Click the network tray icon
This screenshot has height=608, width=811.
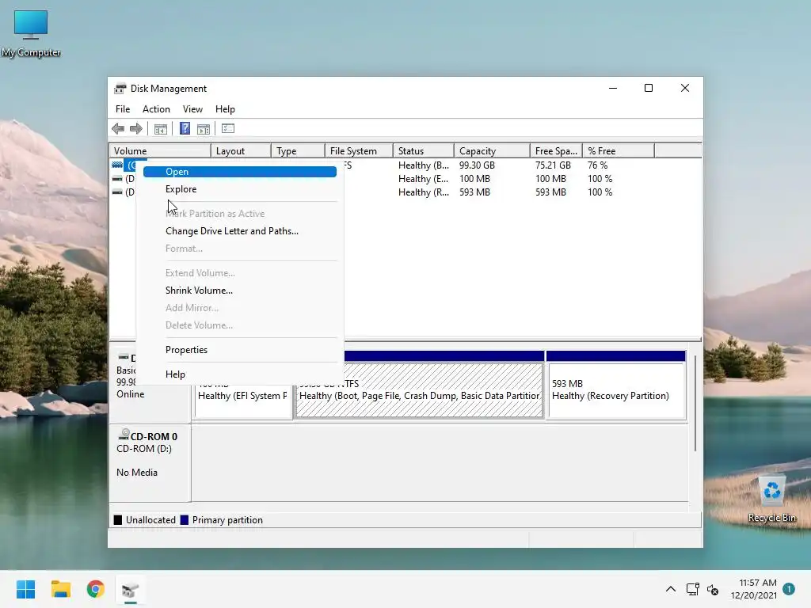click(x=692, y=589)
